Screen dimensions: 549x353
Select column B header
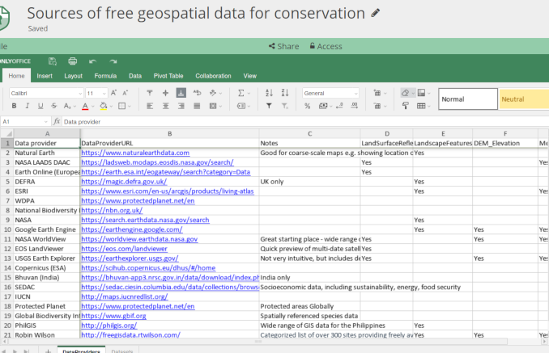point(170,134)
